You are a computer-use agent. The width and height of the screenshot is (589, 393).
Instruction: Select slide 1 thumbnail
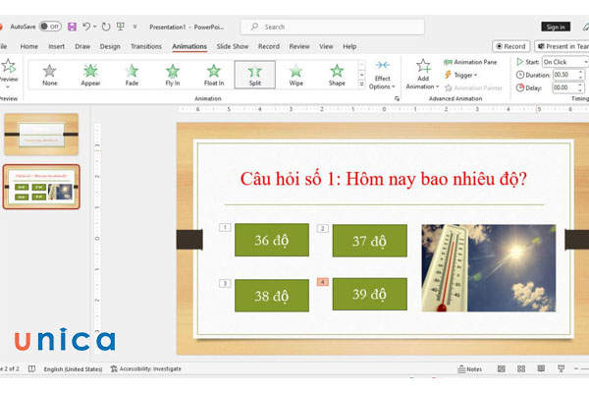pos(41,135)
